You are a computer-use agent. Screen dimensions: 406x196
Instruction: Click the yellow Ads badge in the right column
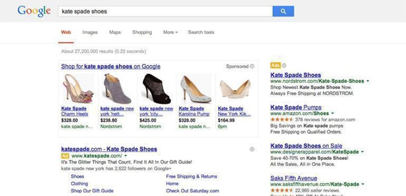tap(275, 65)
